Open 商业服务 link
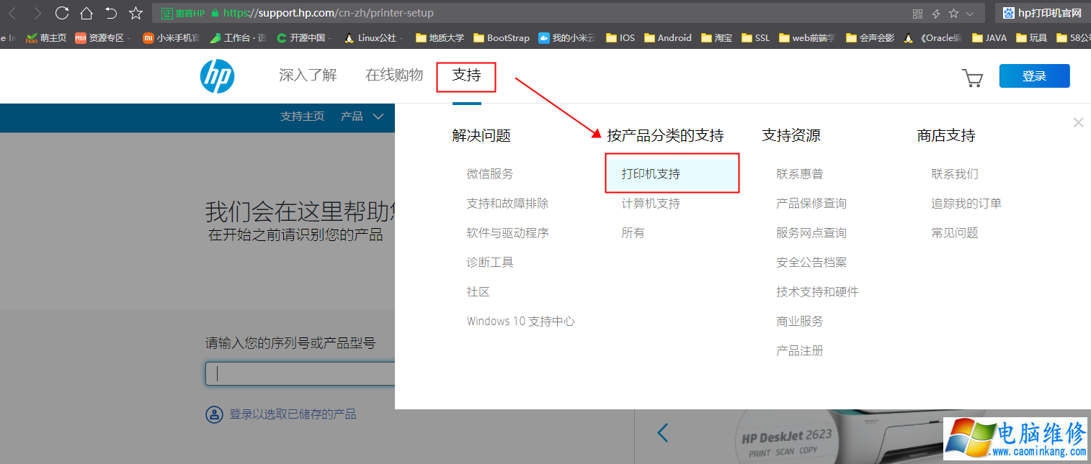The width and height of the screenshot is (1091, 464). (x=800, y=322)
